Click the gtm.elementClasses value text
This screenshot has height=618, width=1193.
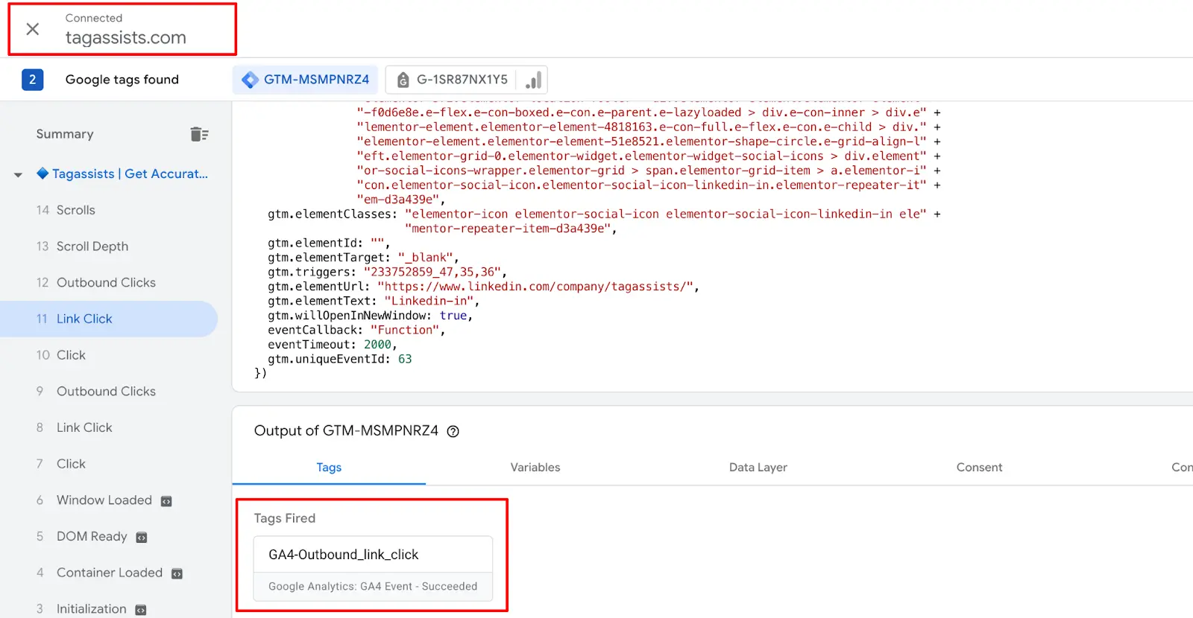click(x=666, y=221)
